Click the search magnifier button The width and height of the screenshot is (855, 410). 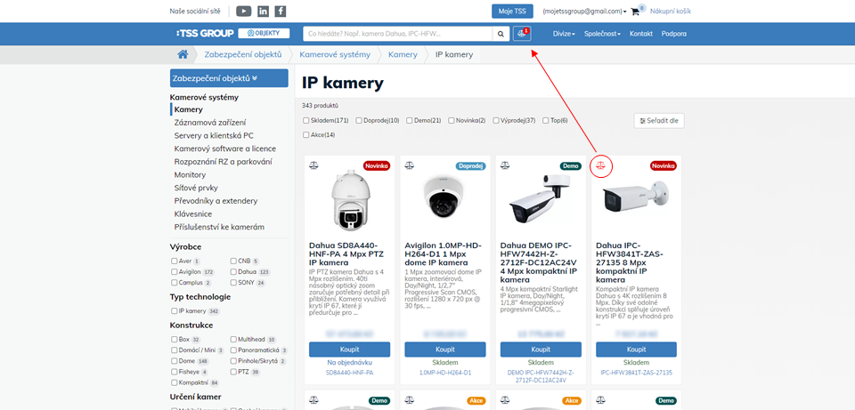click(x=501, y=34)
